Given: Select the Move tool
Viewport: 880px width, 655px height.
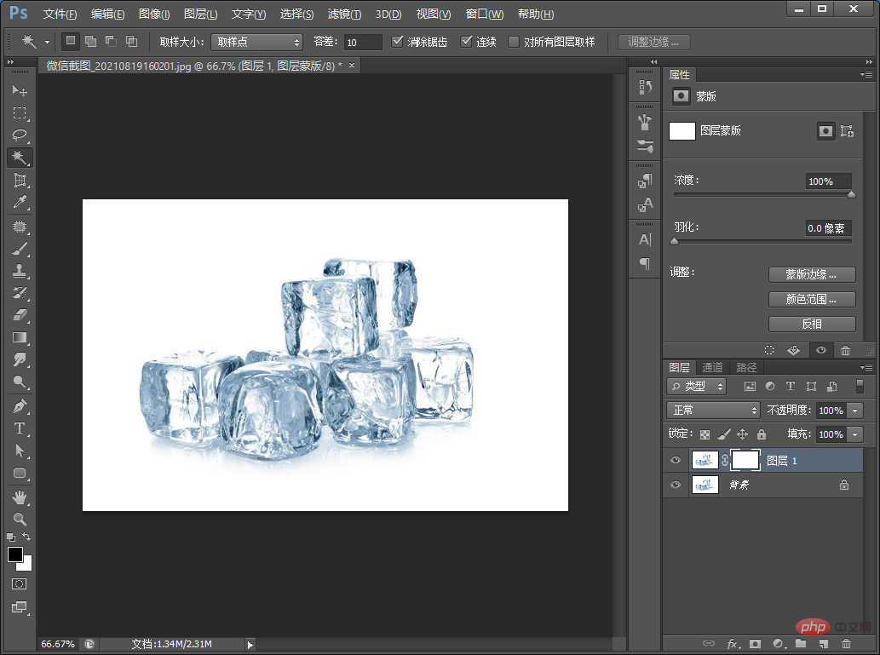Looking at the screenshot, I should click(x=20, y=90).
